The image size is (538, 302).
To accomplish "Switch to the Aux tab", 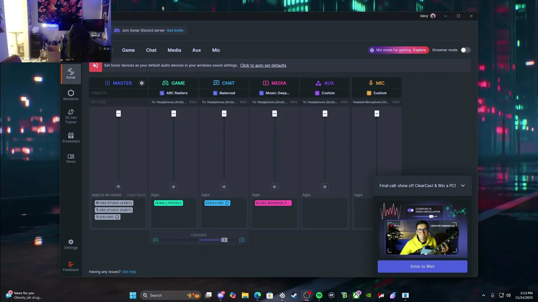I will pos(197,50).
